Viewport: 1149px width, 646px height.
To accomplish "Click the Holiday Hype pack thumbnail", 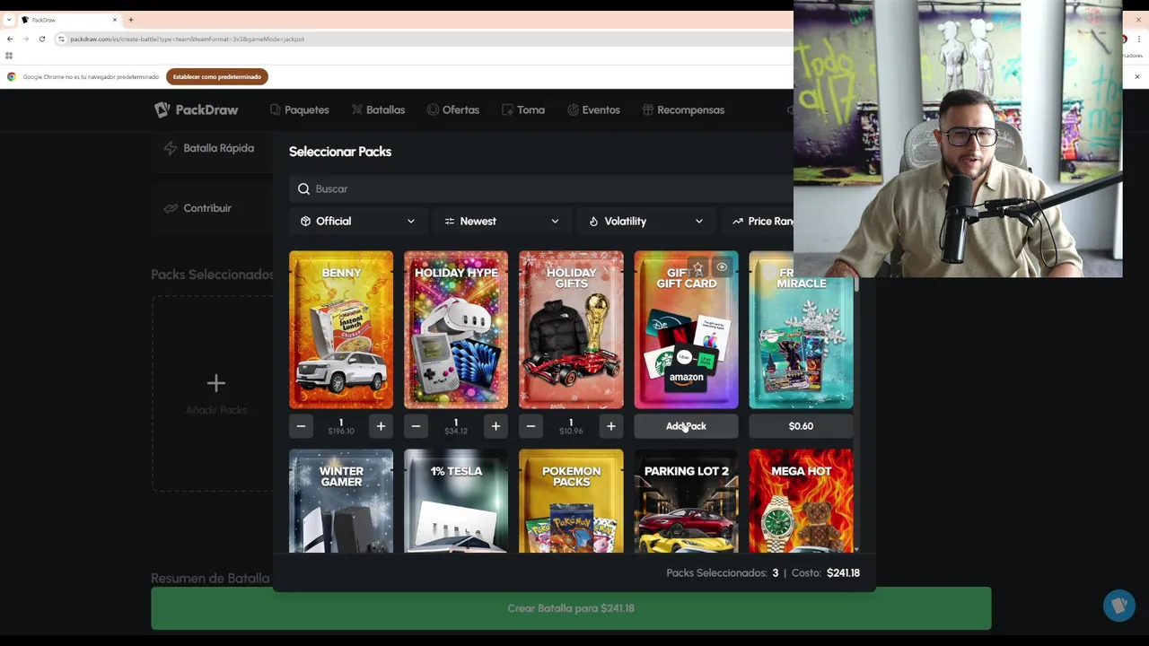I will [x=456, y=329].
